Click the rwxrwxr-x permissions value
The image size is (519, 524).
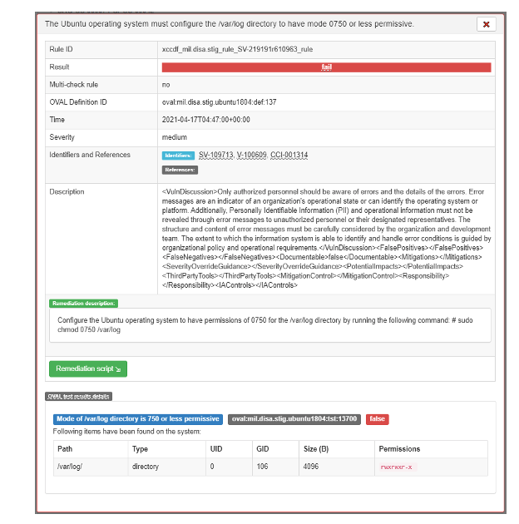click(397, 467)
